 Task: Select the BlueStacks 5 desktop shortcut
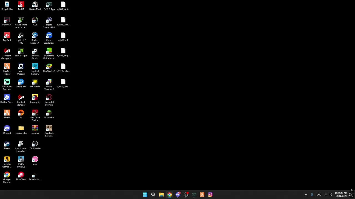pyautogui.click(x=49, y=68)
